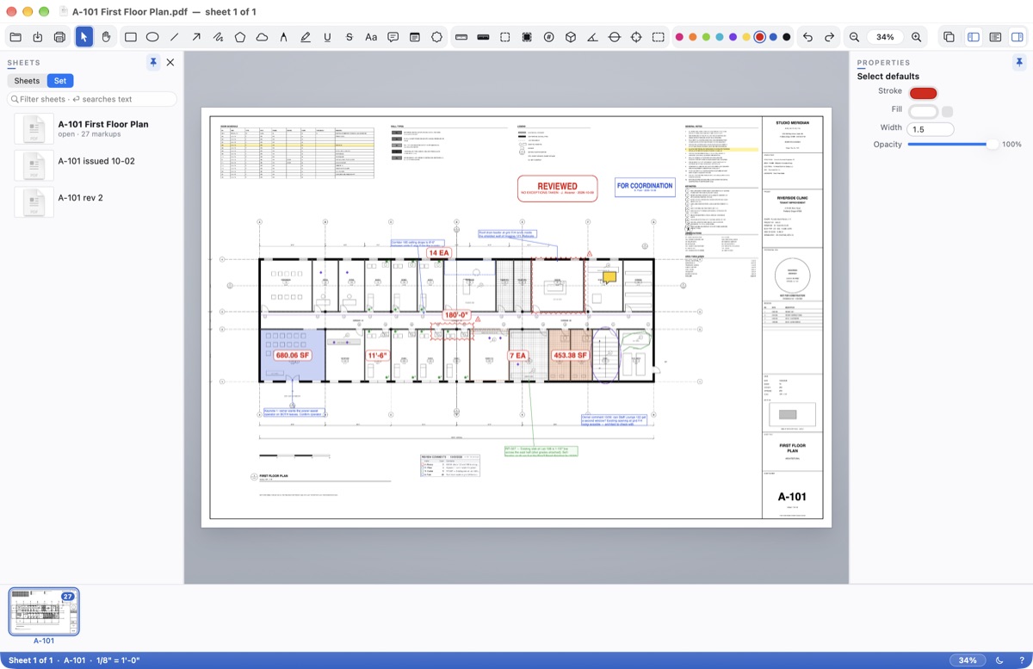Image resolution: width=1033 pixels, height=669 pixels.
Task: Toggle dark mode moon icon in status bar
Action: [x=999, y=660]
